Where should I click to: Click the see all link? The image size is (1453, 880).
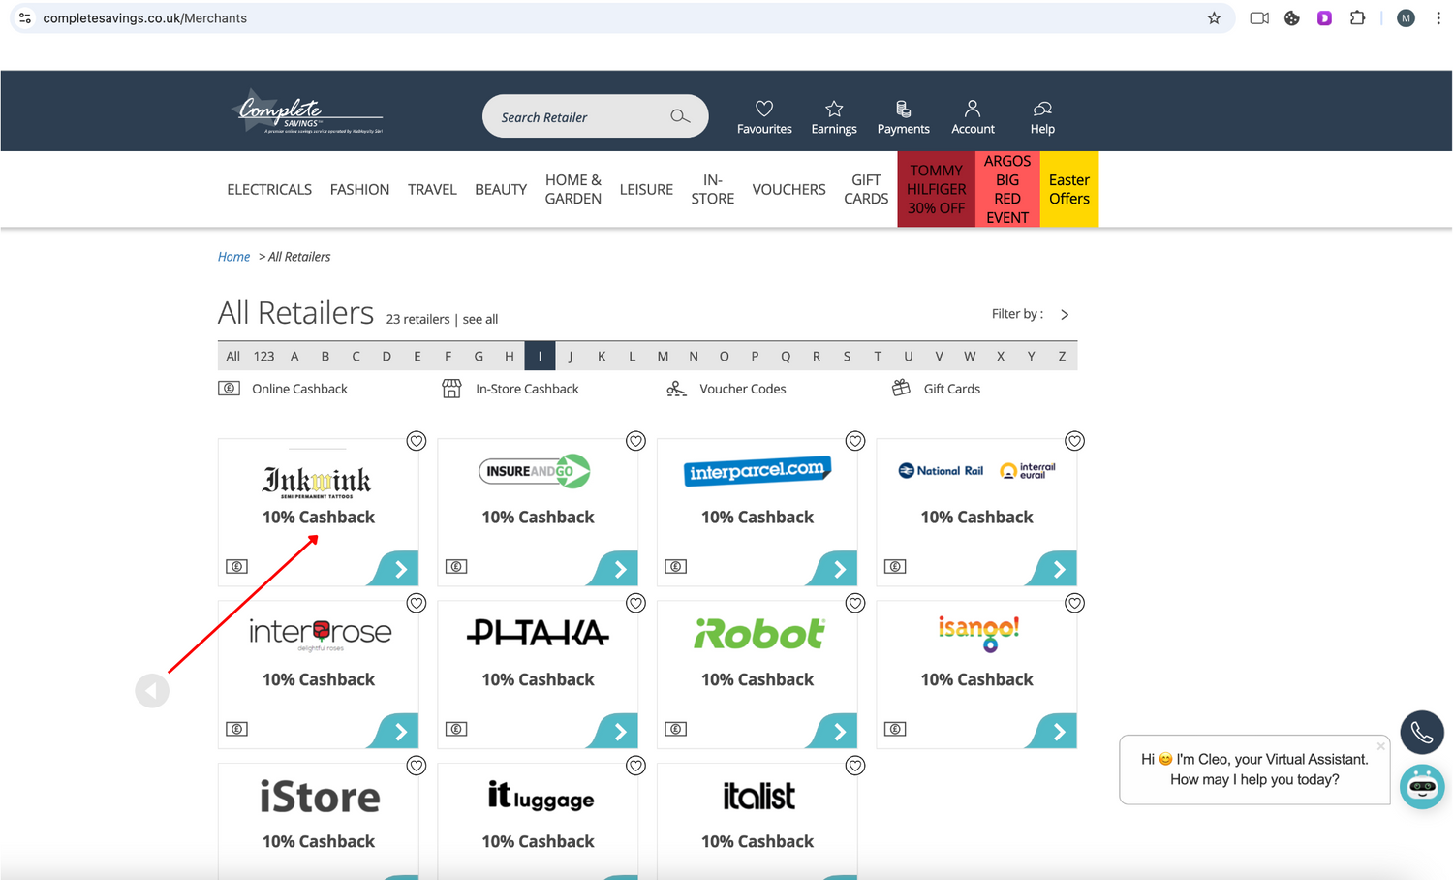point(480,319)
